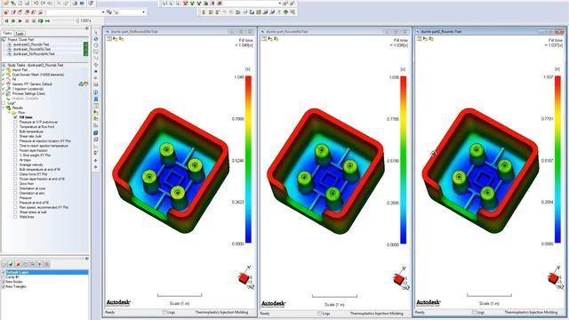Click the select arrow tool in vertical toolbar
This screenshot has height=320, width=569.
click(x=96, y=32)
